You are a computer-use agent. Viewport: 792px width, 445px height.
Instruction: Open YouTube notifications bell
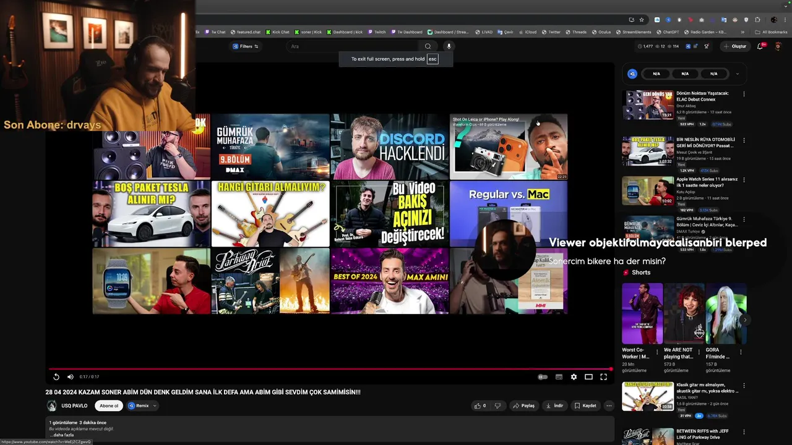[760, 46]
